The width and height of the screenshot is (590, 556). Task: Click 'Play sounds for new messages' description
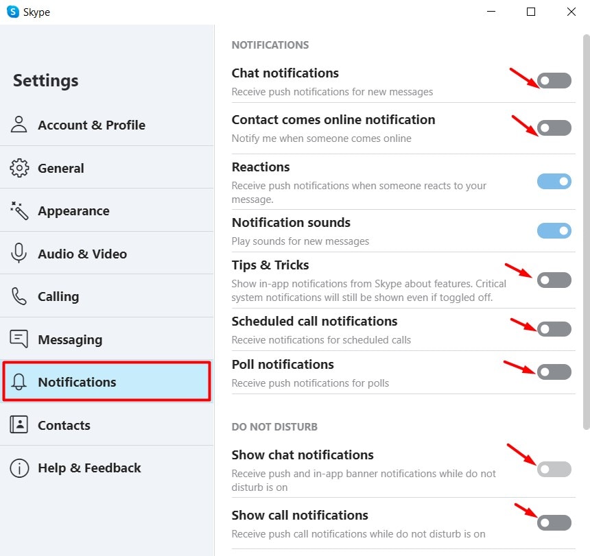300,241
